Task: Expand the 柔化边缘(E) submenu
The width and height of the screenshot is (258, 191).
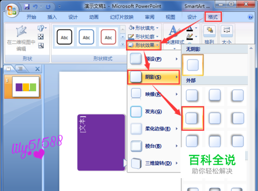Action: (154, 129)
